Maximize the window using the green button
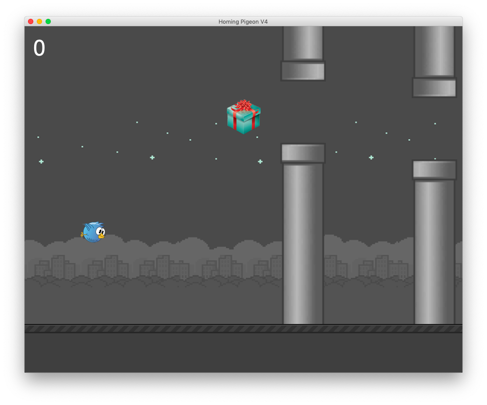This screenshot has height=405, width=487. click(48, 21)
